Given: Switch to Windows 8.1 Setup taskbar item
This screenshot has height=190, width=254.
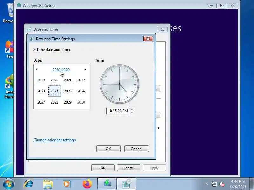Looking at the screenshot, I should (107, 184).
